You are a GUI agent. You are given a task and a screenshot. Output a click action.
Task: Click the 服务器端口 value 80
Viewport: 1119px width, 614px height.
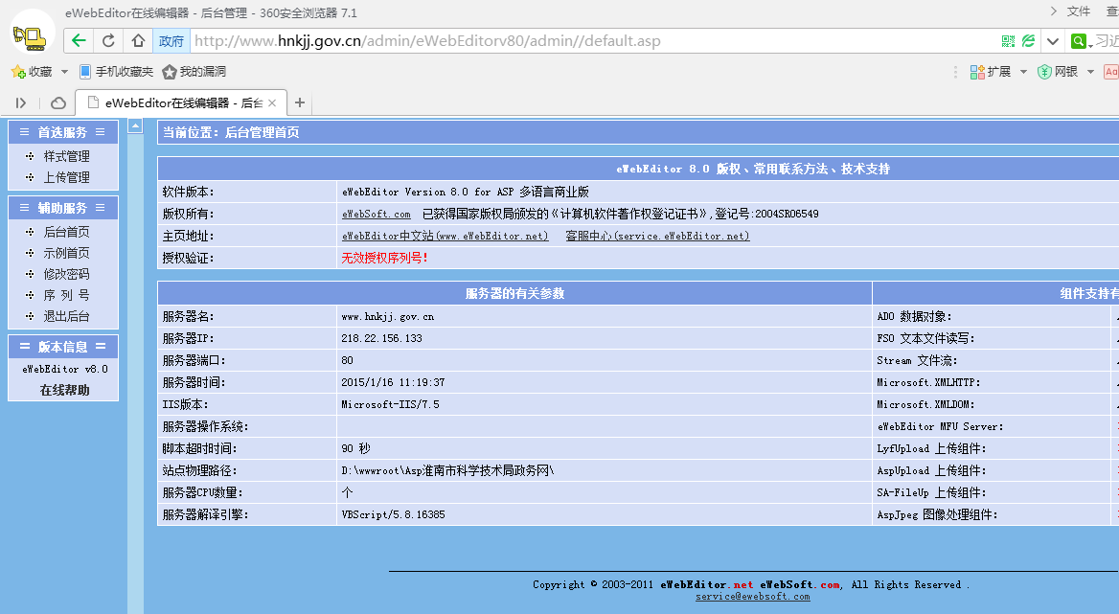click(347, 360)
